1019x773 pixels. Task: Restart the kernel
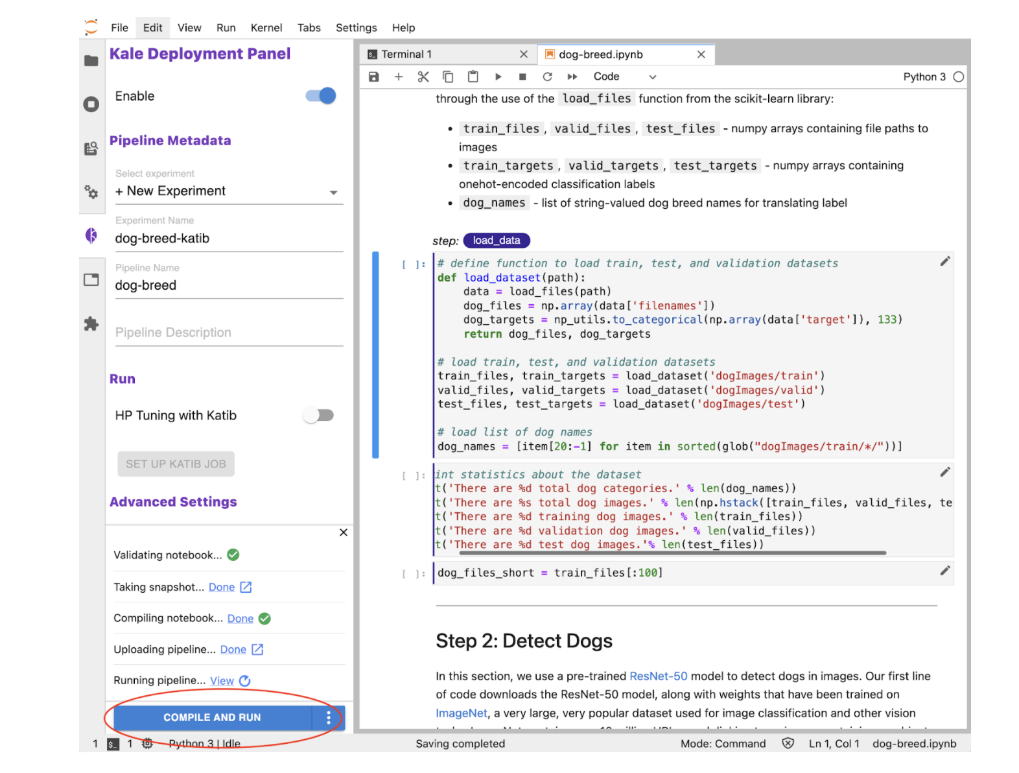pos(547,77)
